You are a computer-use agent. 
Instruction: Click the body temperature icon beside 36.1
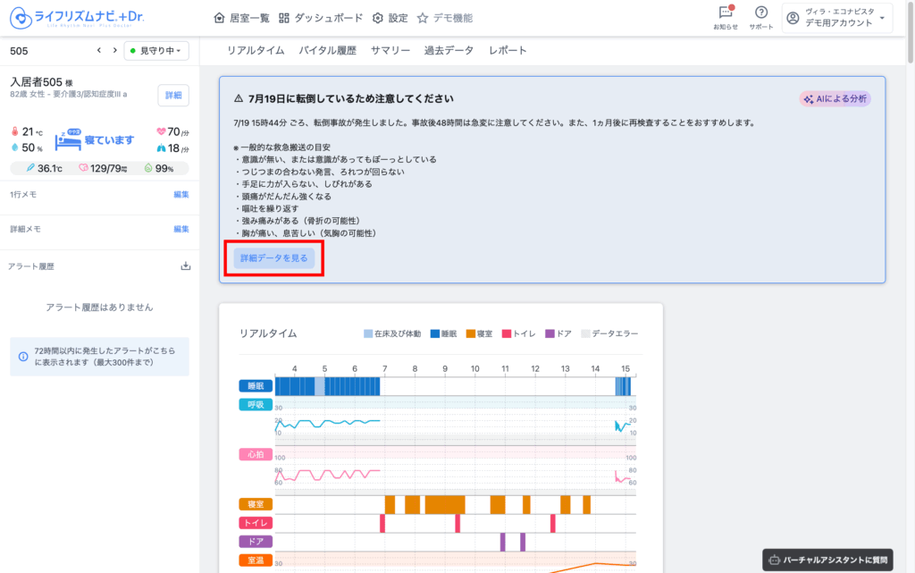30,168
